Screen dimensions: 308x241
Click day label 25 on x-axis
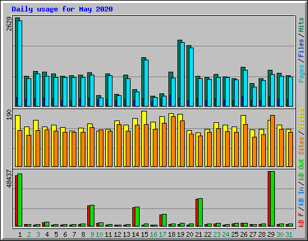click(235, 234)
